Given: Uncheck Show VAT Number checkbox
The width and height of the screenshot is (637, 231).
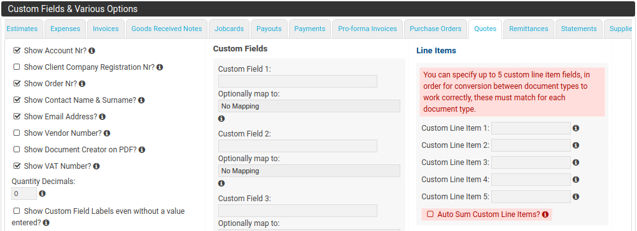Looking at the screenshot, I should (x=17, y=166).
